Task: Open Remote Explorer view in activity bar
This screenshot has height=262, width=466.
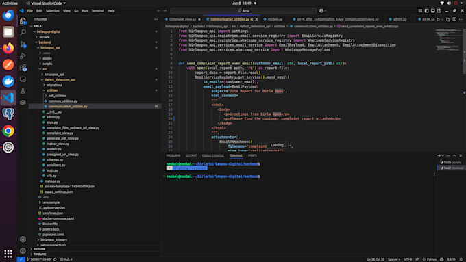Action: 23,79
